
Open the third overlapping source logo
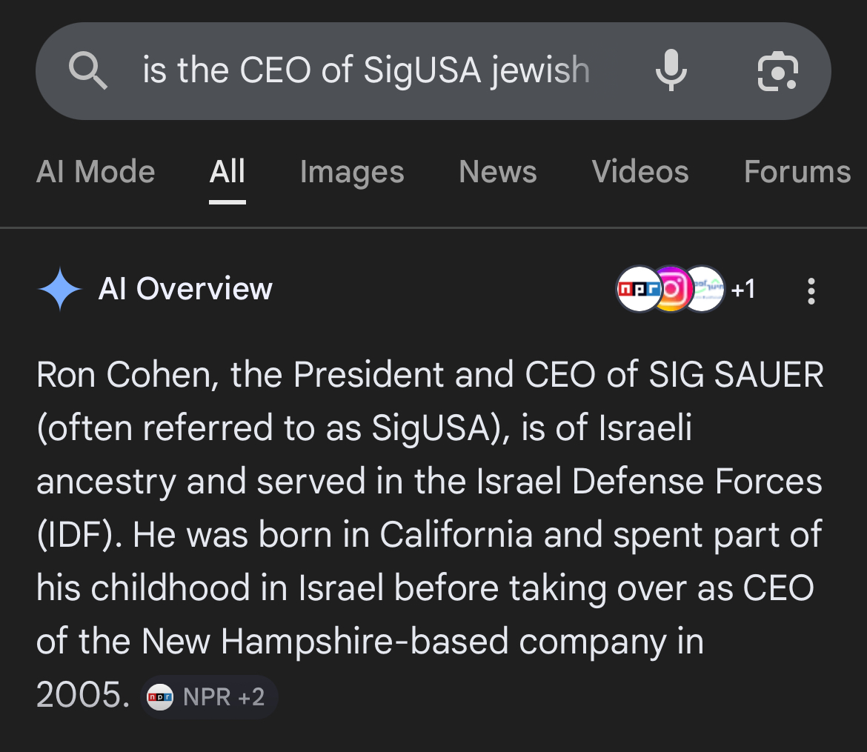pos(705,289)
